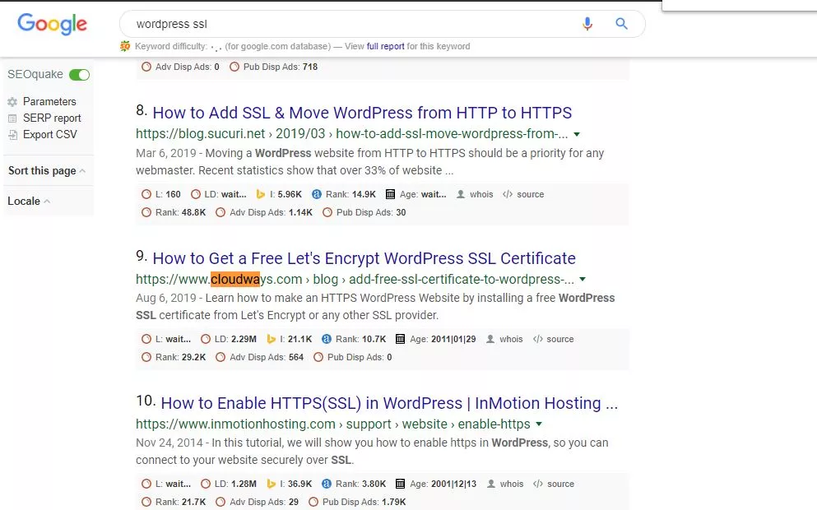Click I: 36.9K Bing index for inmotionhosting
The height and width of the screenshot is (510, 817).
[296, 484]
